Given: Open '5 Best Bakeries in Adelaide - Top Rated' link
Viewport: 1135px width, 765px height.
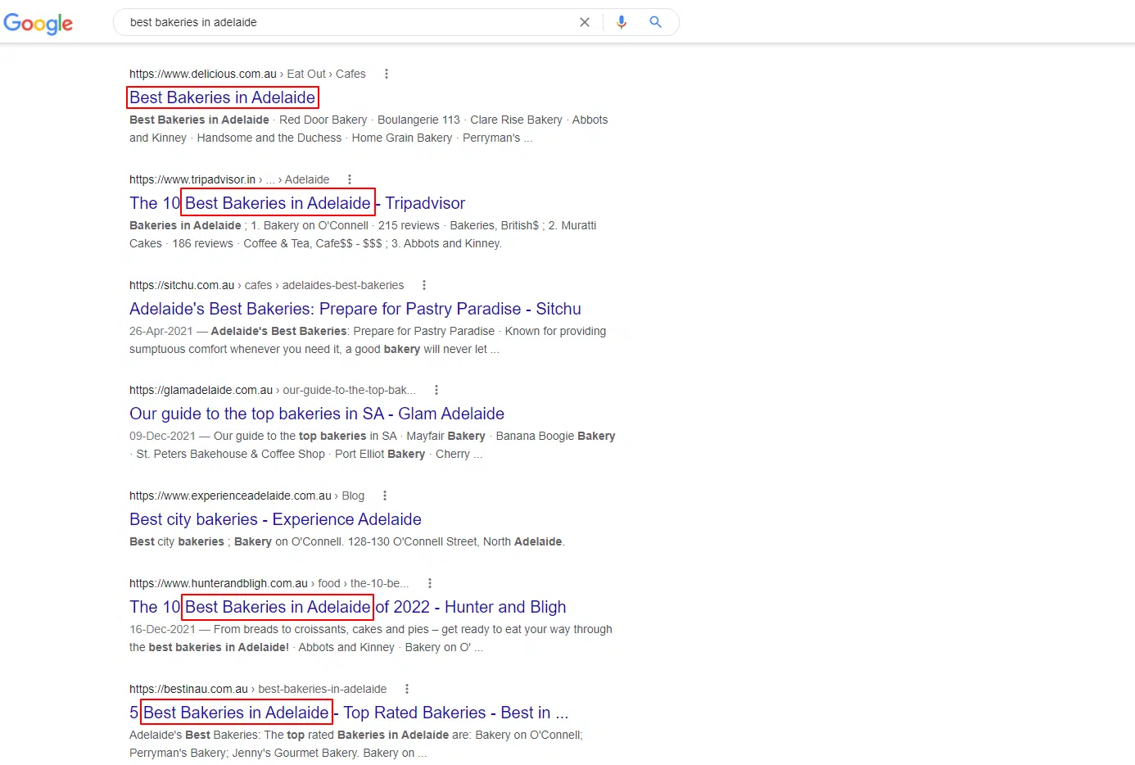Looking at the screenshot, I should pos(349,713).
